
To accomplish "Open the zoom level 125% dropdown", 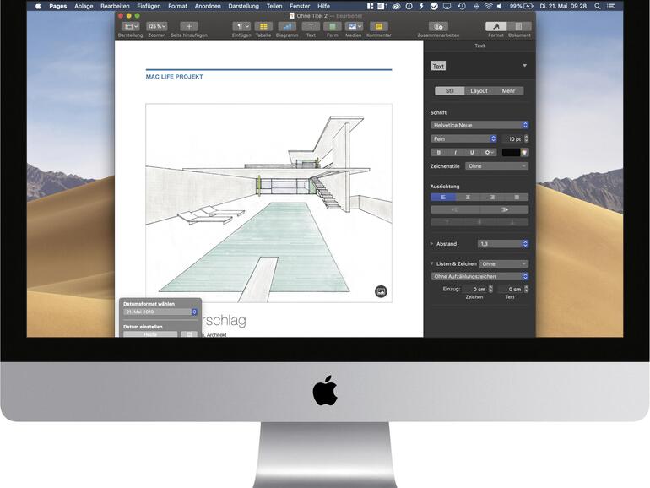I will tap(157, 26).
